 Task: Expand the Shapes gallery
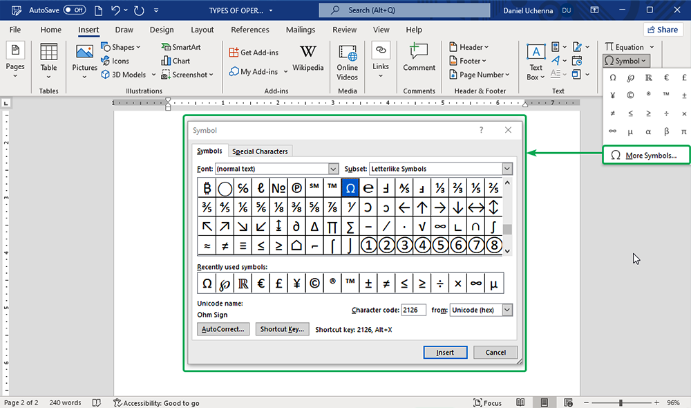[122, 47]
